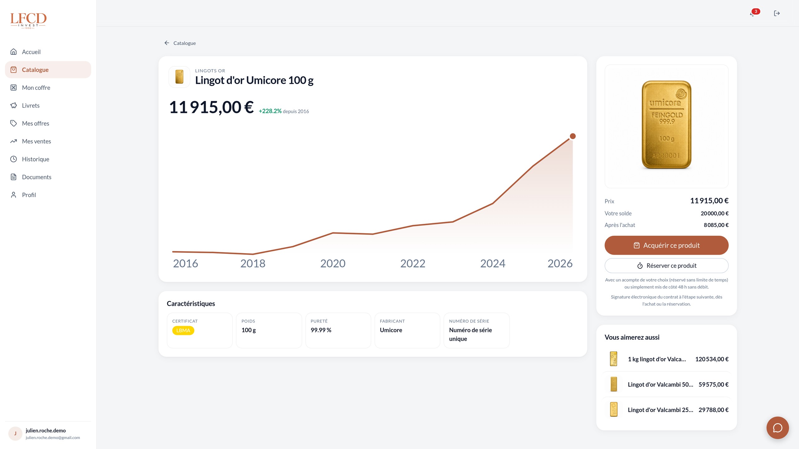Open the Lingot d'or Valcambi 50... suggestion
Viewport: 799px width, 449px height.
coord(666,384)
